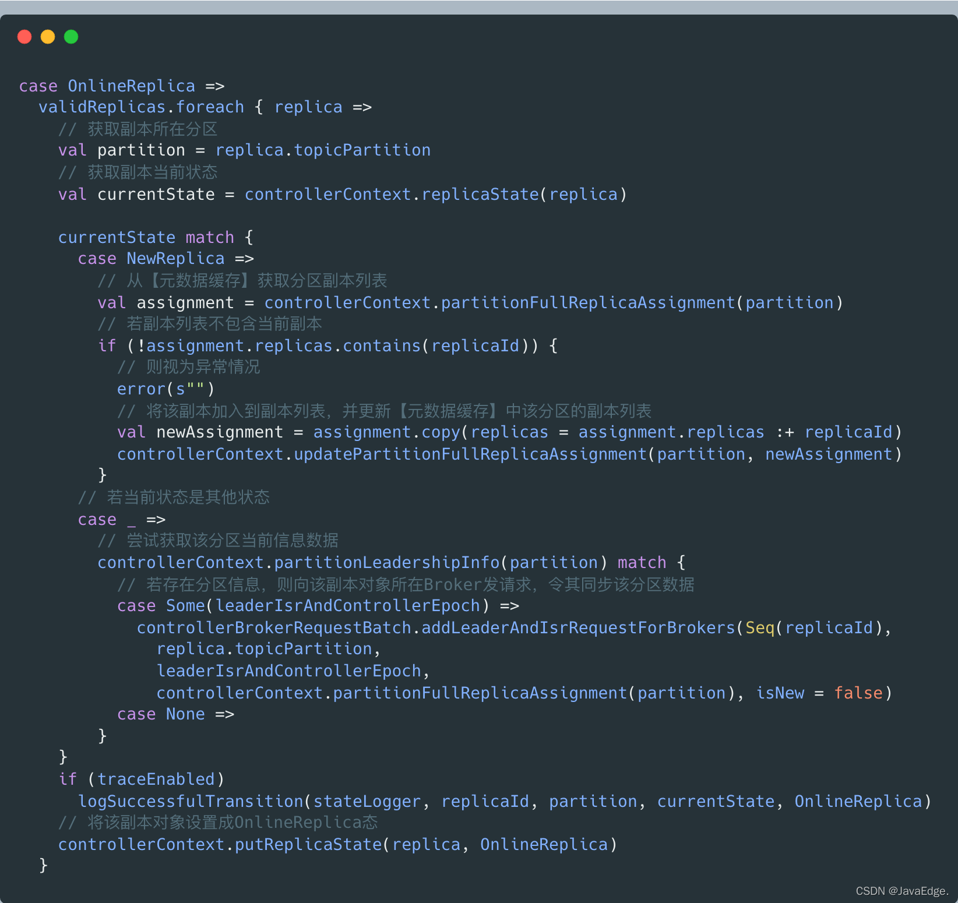Click the comment '// 若副本列表不包含当前副本'

point(210,324)
